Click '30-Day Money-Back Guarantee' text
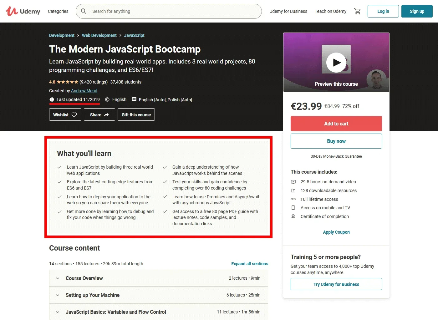The width and height of the screenshot is (438, 320). [336, 156]
